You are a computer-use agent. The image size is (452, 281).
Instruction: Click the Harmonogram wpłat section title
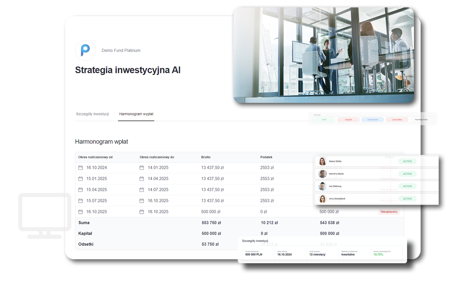coord(102,142)
